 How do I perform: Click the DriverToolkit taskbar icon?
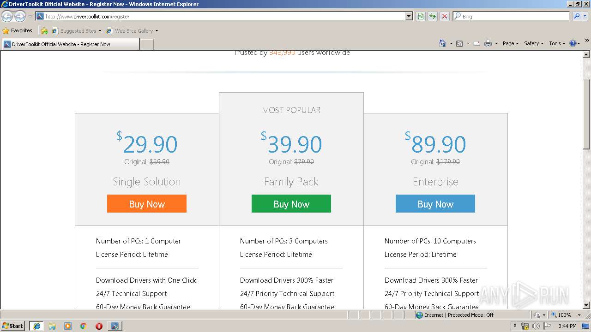115,326
